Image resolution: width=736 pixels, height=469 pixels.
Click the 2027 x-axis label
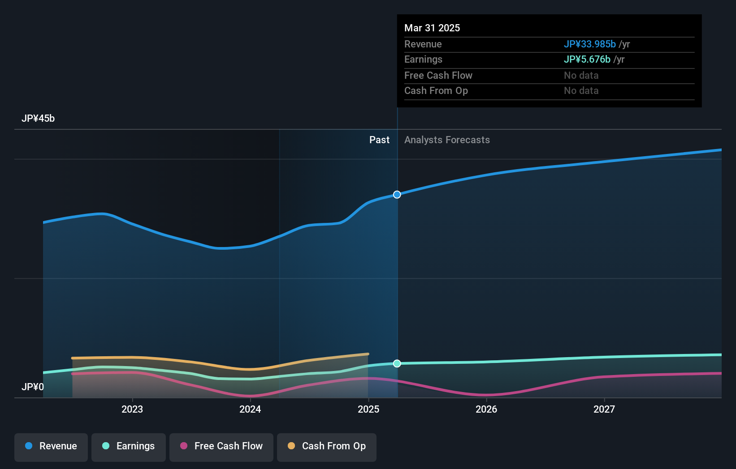(x=604, y=409)
